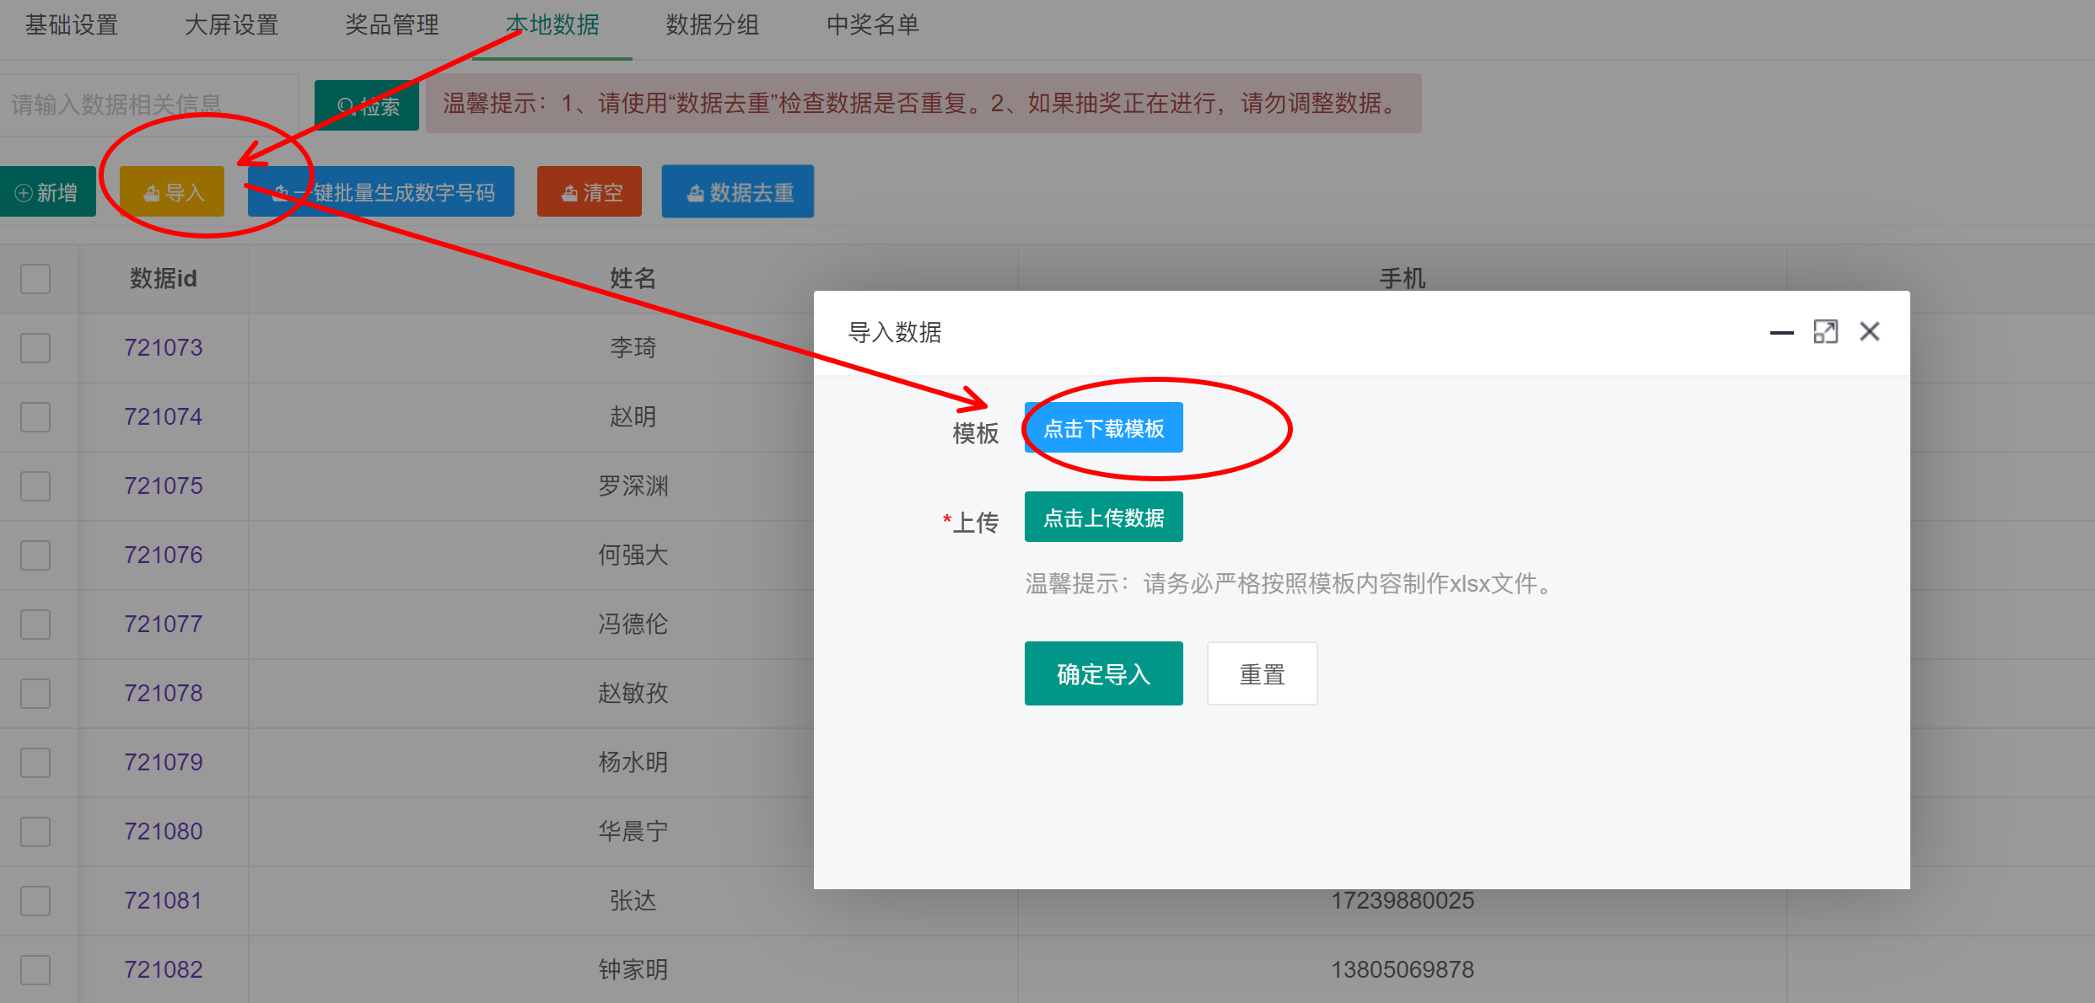Click the 检索 search button
The image size is (2095, 1003).
click(x=367, y=106)
